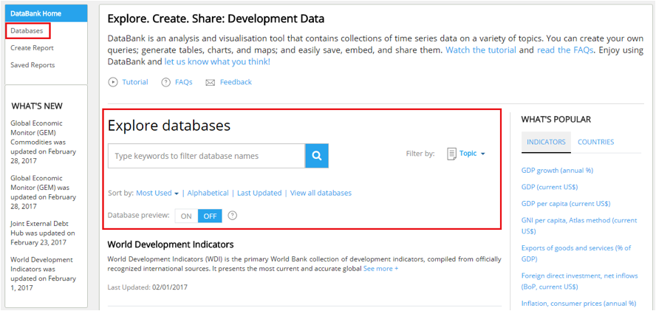Screen dimensions: 656x311
Task: Open Foreign direct investment, net inflows indicator
Action: pyautogui.click(x=579, y=281)
